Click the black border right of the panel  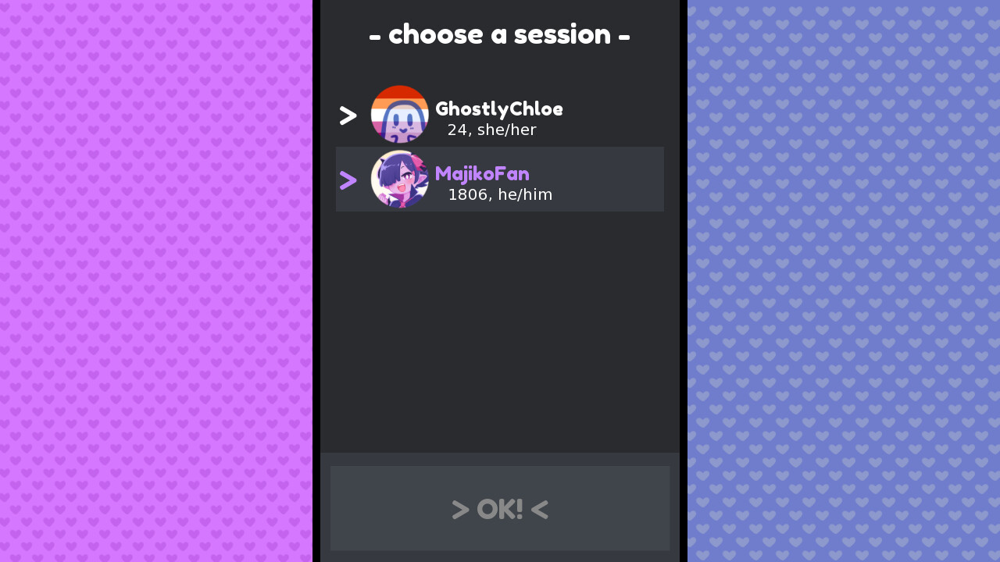point(684,281)
